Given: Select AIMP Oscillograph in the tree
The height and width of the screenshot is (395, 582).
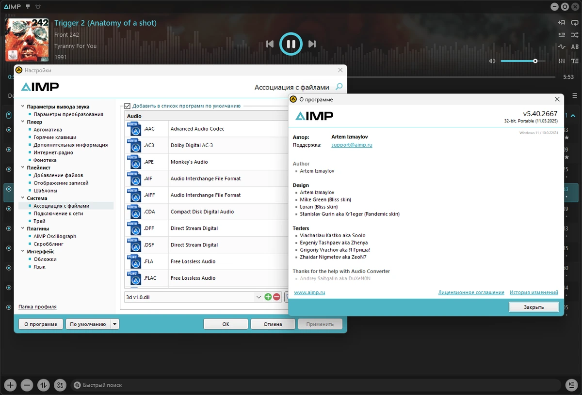Looking at the screenshot, I should point(55,236).
